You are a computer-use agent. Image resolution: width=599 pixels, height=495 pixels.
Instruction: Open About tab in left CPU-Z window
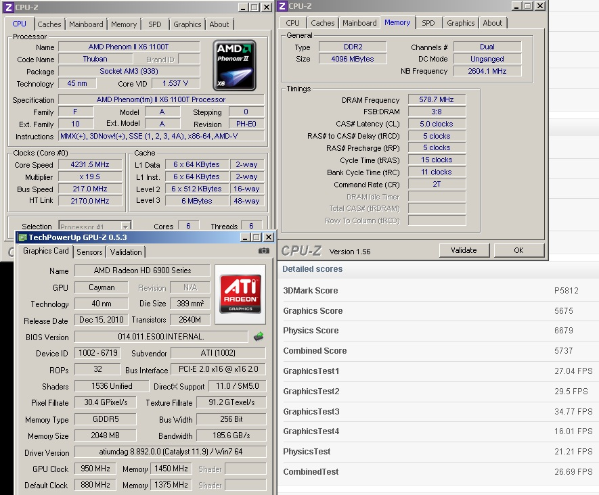coord(219,24)
